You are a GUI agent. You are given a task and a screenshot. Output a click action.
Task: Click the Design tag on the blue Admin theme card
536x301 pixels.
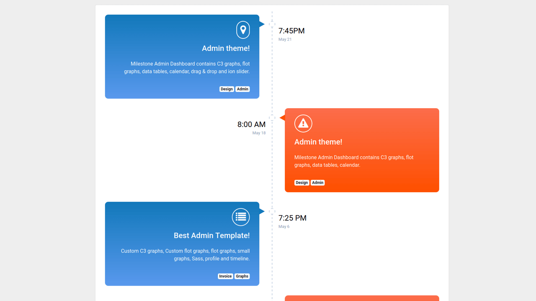pyautogui.click(x=227, y=89)
